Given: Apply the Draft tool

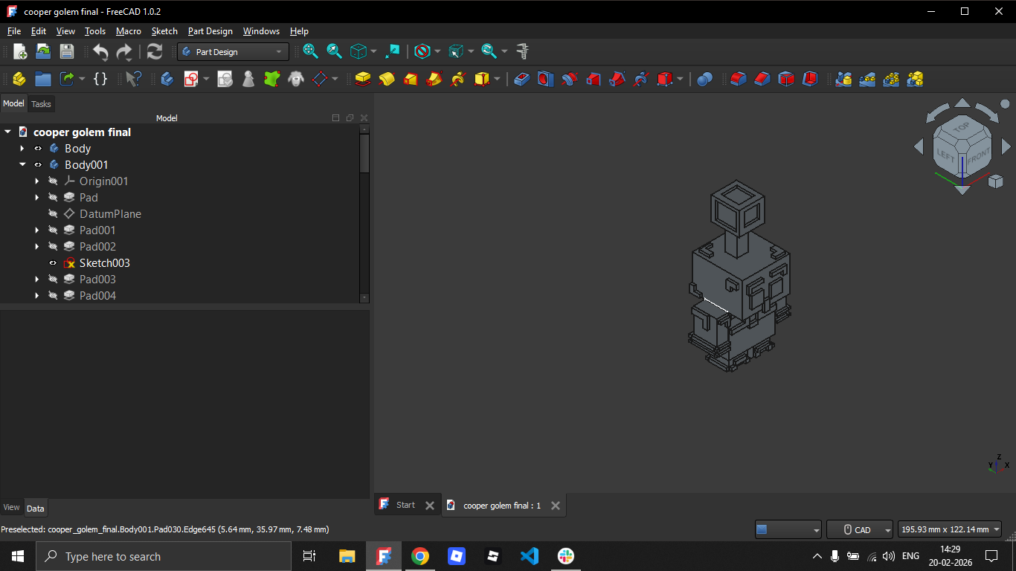Looking at the screenshot, I should point(786,79).
